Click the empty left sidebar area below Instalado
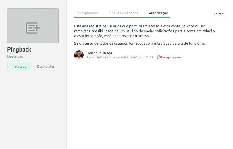 [x=33, y=108]
